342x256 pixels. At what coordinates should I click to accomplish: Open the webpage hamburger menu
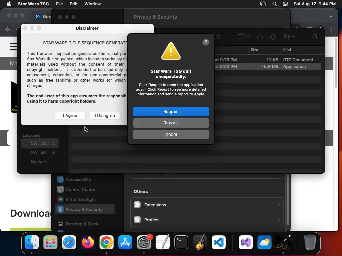(x=13, y=46)
